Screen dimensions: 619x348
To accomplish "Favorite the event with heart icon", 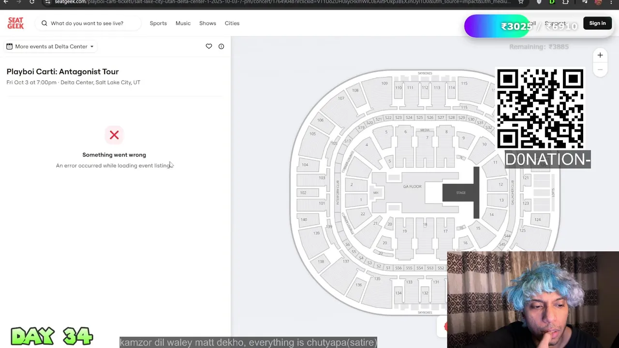I will (209, 46).
